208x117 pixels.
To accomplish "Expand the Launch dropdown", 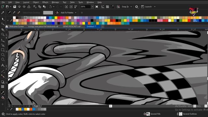I will click(155, 6).
